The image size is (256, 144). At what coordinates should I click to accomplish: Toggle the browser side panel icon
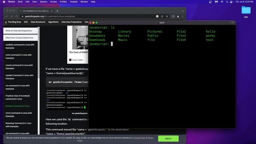coord(173,16)
